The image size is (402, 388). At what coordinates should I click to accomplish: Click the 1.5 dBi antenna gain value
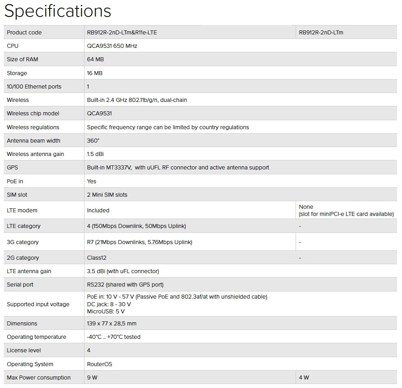(x=96, y=154)
